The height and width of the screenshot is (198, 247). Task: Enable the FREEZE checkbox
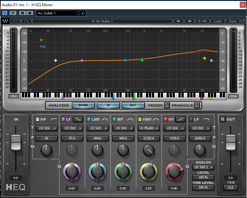(167, 105)
